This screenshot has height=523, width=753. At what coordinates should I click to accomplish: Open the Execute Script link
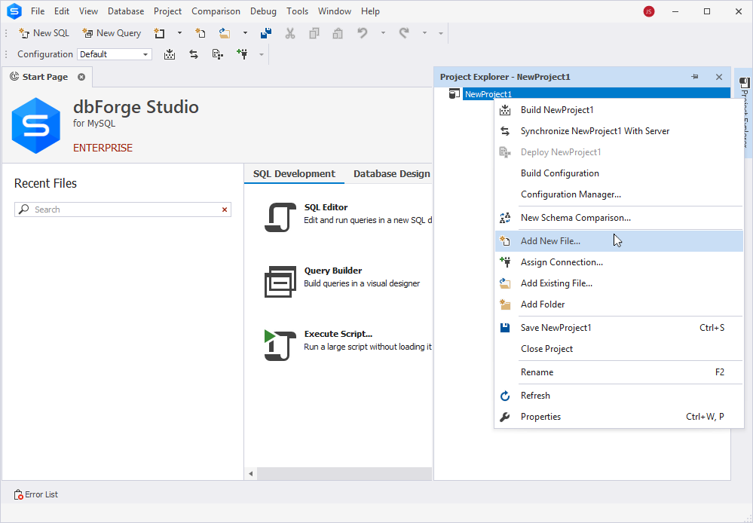(x=338, y=334)
